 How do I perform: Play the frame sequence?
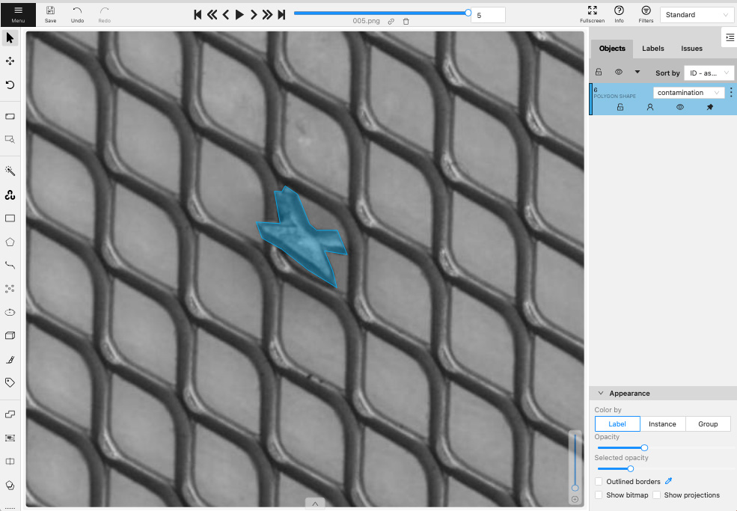[239, 14]
